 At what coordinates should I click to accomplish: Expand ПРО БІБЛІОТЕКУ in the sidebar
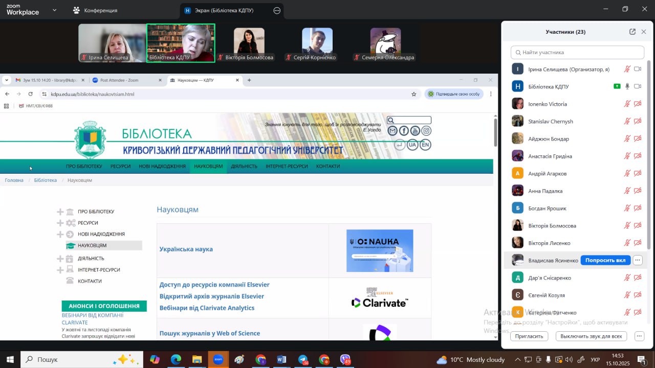pos(60,212)
